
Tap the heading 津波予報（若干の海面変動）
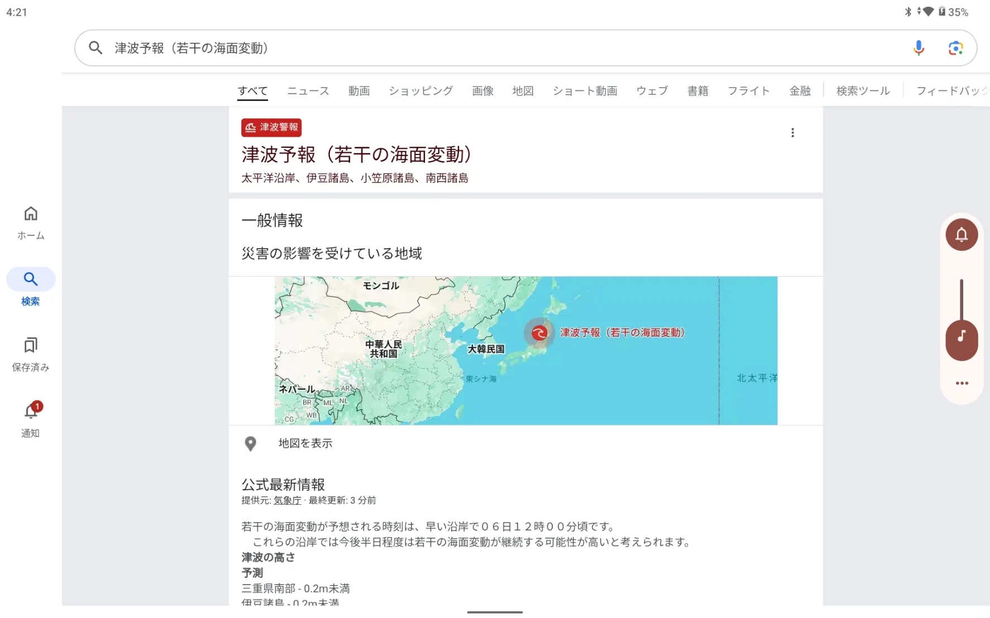pos(358,154)
